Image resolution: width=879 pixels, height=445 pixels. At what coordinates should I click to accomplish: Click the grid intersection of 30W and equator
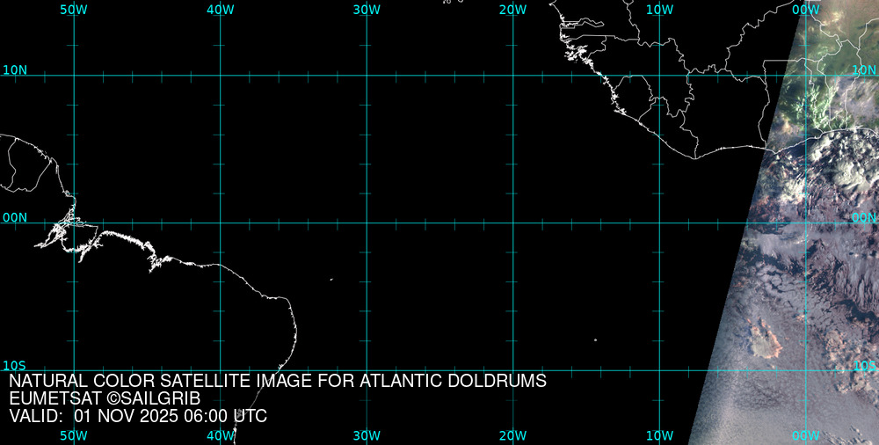tap(367, 222)
